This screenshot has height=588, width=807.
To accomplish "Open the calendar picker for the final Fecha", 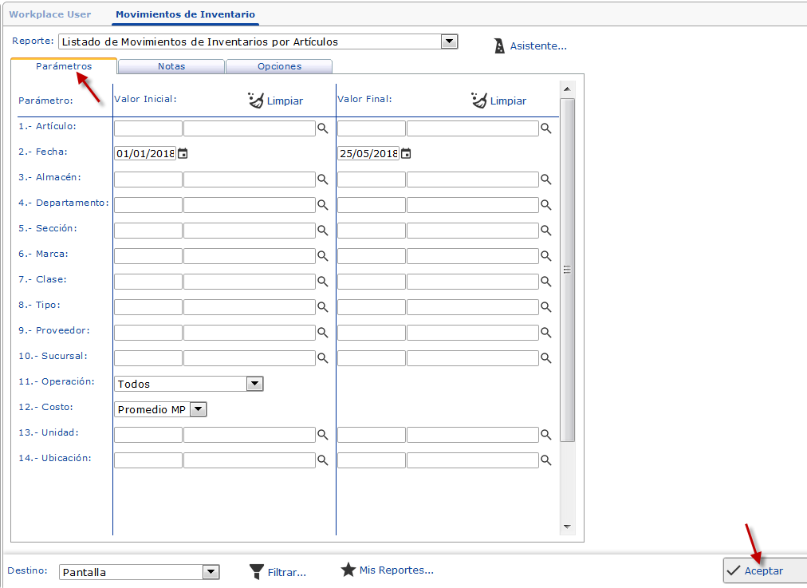I will coord(406,154).
